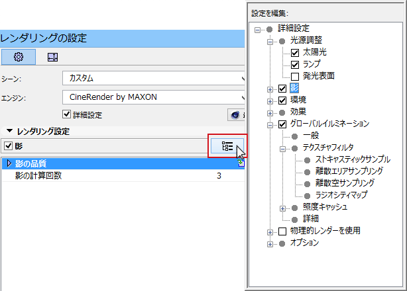Uncheck the ランプ checkbox

295,64
